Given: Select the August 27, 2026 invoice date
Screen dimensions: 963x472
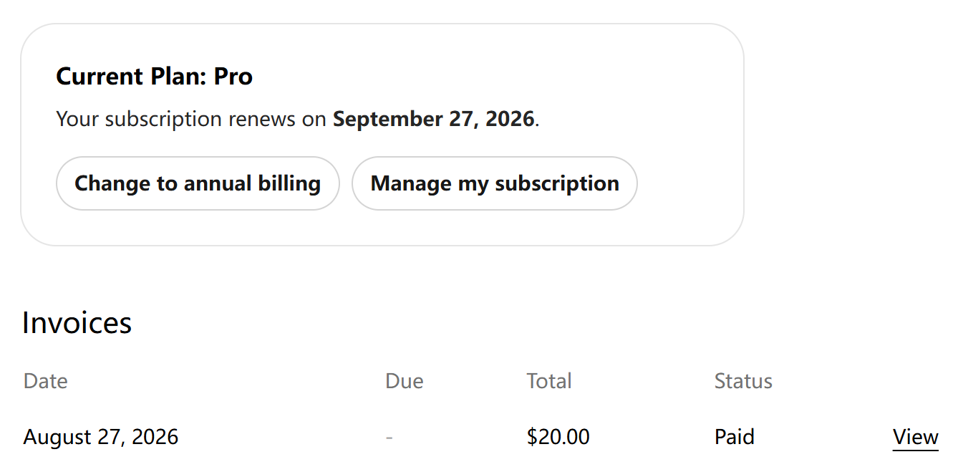Looking at the screenshot, I should click(101, 437).
